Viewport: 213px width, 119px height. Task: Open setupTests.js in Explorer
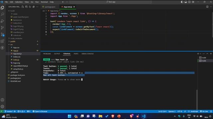(x=18, y=69)
